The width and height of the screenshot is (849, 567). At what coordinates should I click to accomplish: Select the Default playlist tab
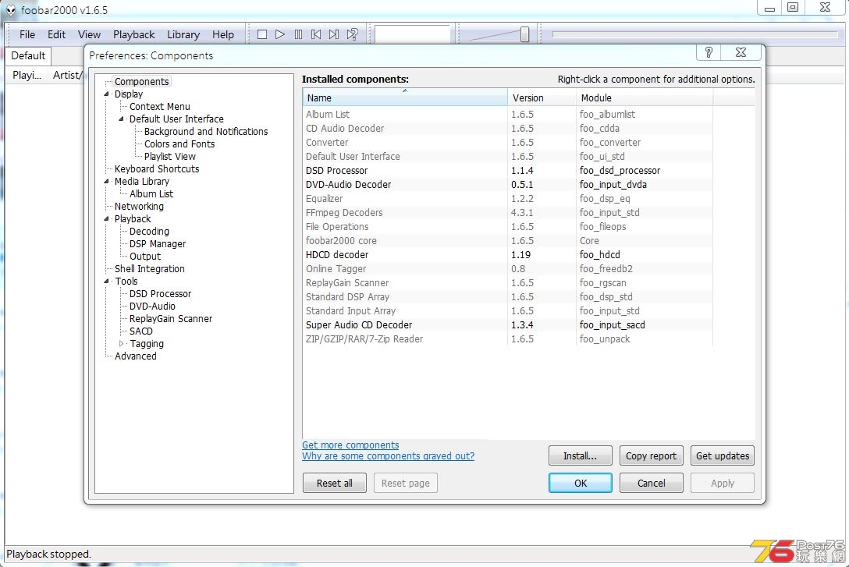[x=28, y=55]
